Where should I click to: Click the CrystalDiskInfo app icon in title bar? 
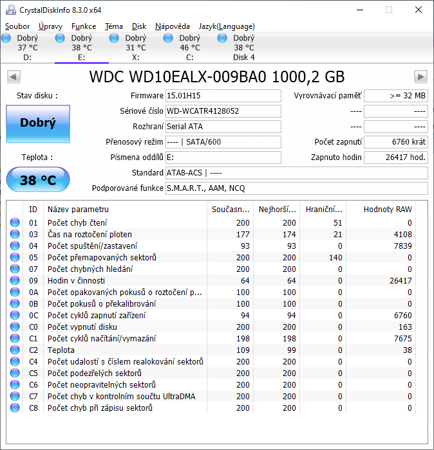[11, 10]
